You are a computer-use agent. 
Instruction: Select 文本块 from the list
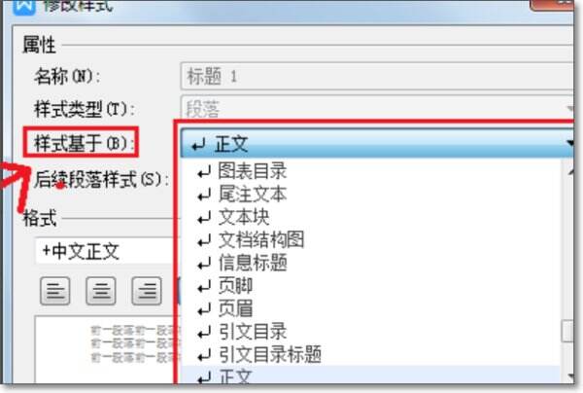370,217
